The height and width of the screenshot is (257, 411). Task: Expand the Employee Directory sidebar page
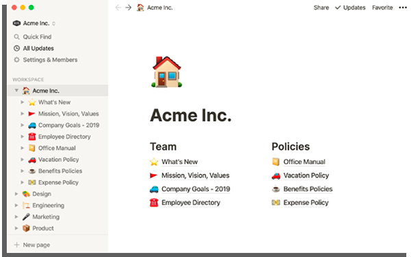click(x=23, y=136)
